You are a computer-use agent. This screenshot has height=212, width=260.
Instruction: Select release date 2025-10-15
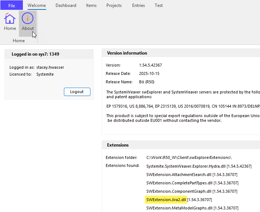[149, 73]
